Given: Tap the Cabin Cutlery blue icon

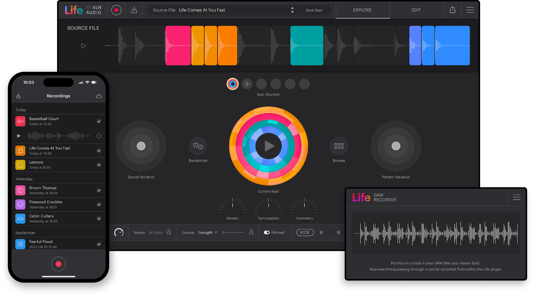Looking at the screenshot, I should [x=20, y=218].
